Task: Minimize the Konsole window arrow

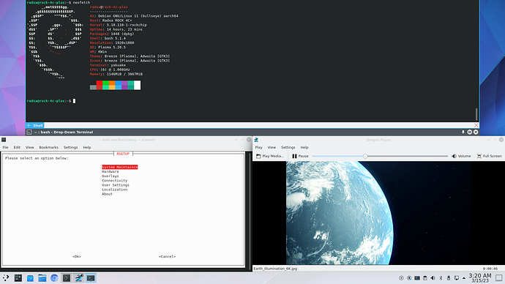Action: point(236,140)
